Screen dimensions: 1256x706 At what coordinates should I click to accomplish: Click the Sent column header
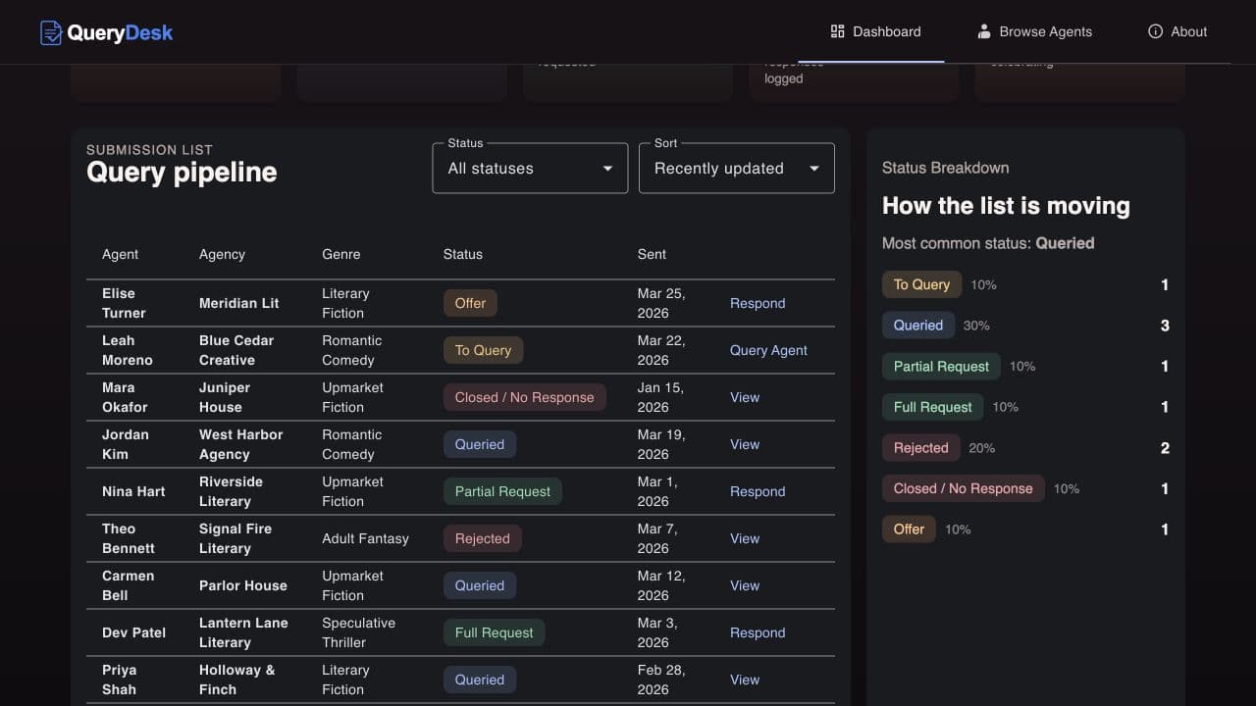[652, 254]
